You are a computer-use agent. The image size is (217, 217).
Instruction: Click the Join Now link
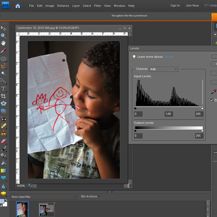tap(192, 6)
